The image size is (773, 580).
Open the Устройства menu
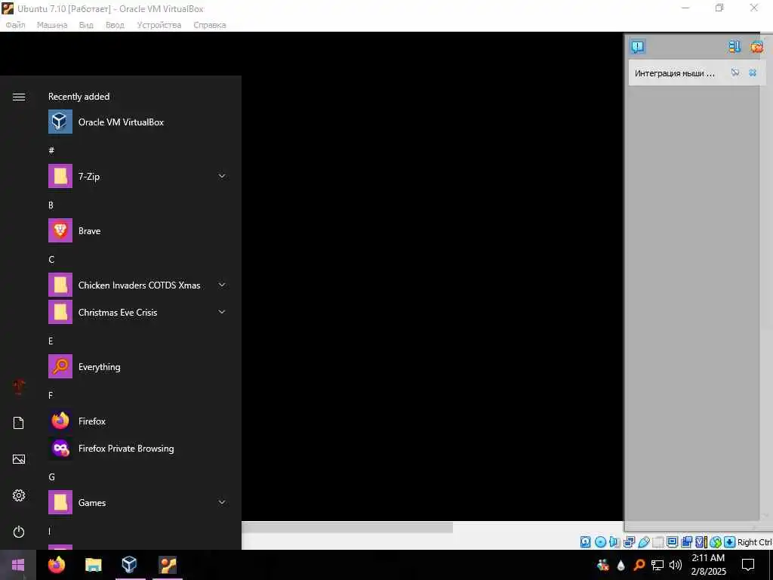point(159,25)
